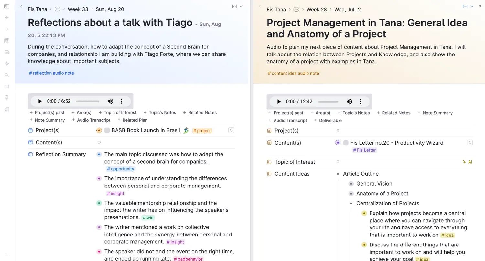Open more options on the 12:42 audio player
485x261 pixels.
tap(360, 102)
